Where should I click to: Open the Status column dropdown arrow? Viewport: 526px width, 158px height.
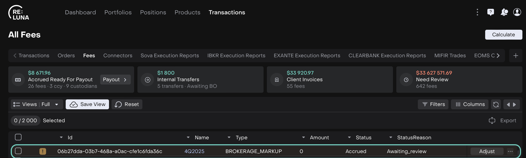click(x=349, y=137)
